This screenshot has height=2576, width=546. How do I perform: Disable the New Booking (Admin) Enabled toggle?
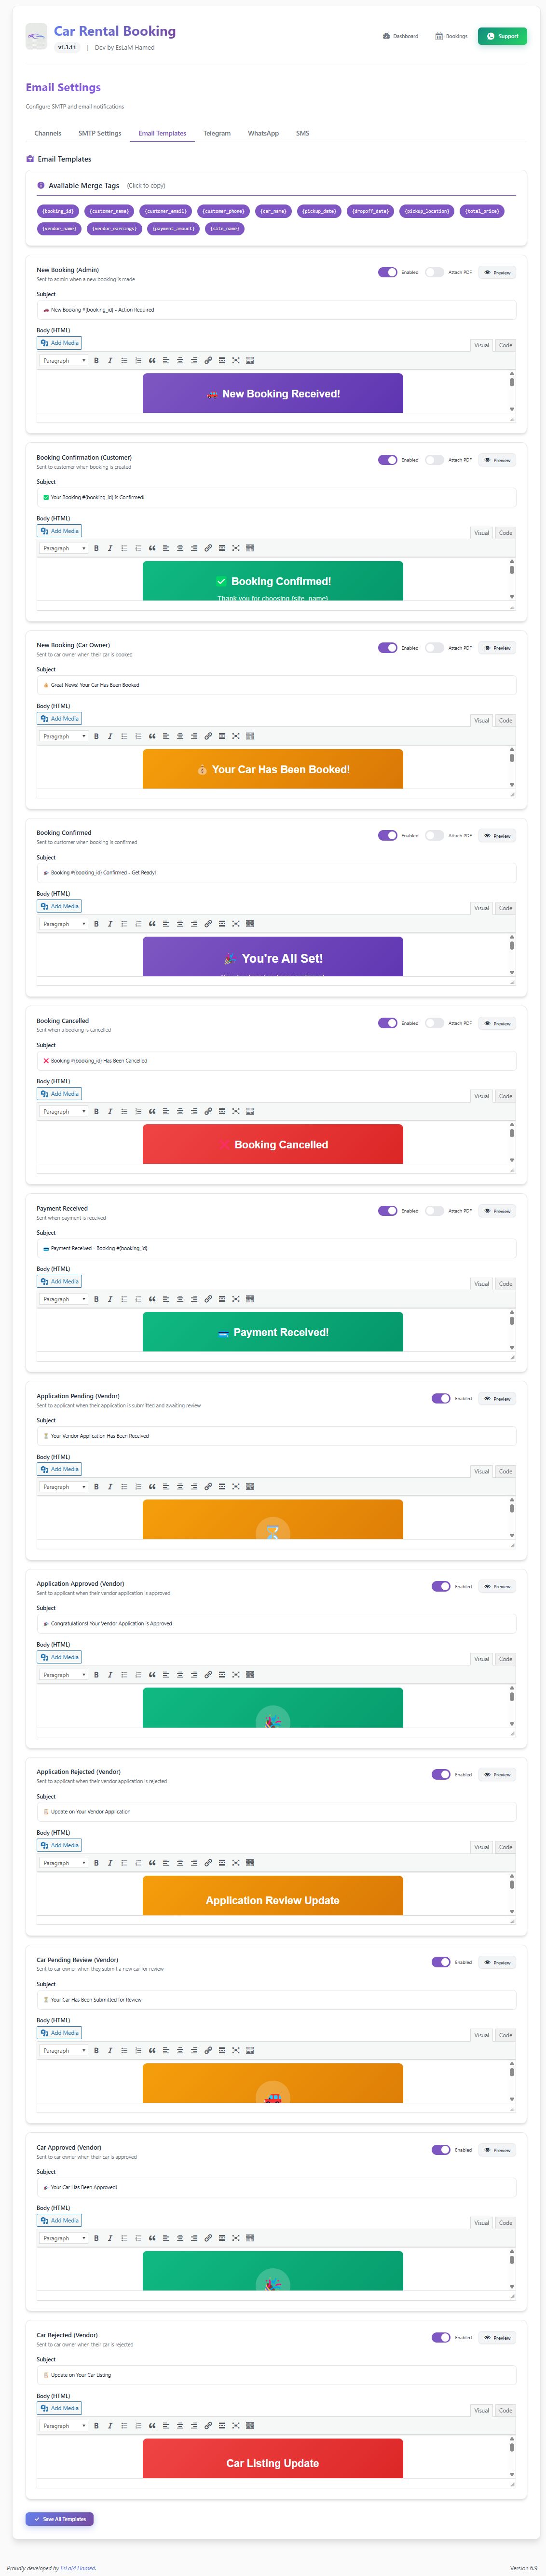pos(387,272)
